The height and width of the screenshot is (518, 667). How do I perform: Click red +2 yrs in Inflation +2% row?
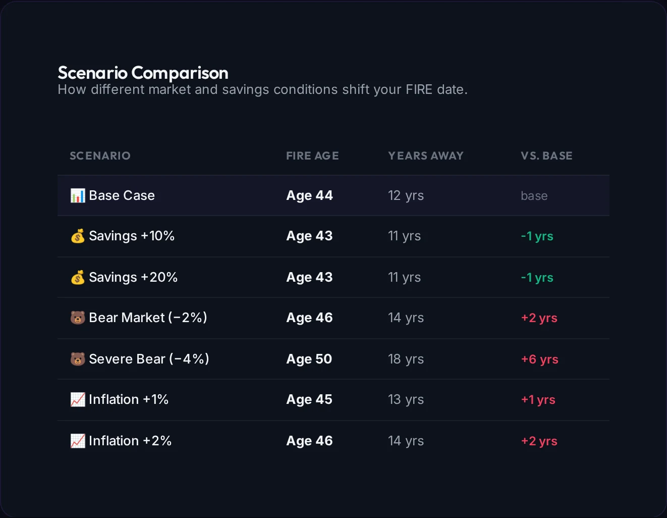(x=539, y=441)
